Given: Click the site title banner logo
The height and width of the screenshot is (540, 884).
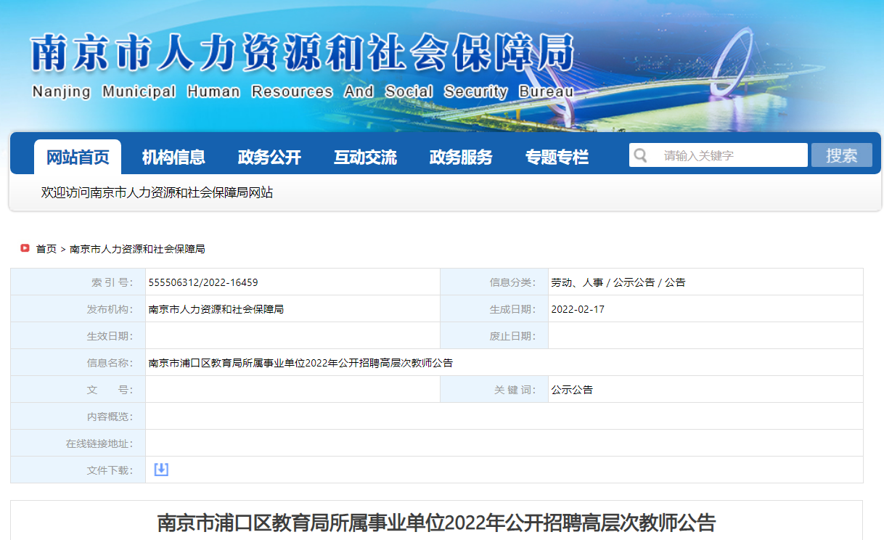Looking at the screenshot, I should pos(303,52).
